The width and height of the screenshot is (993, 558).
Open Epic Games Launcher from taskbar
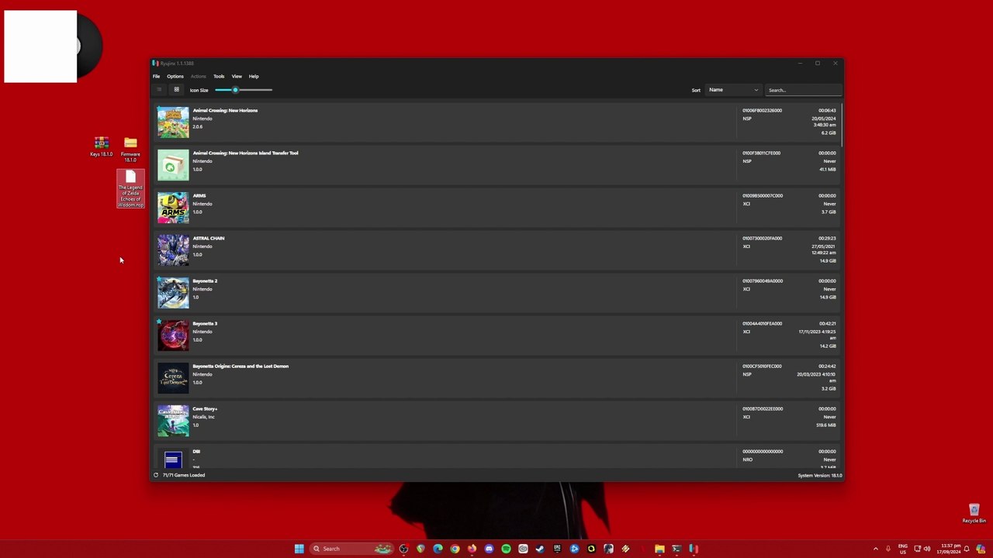click(x=557, y=549)
